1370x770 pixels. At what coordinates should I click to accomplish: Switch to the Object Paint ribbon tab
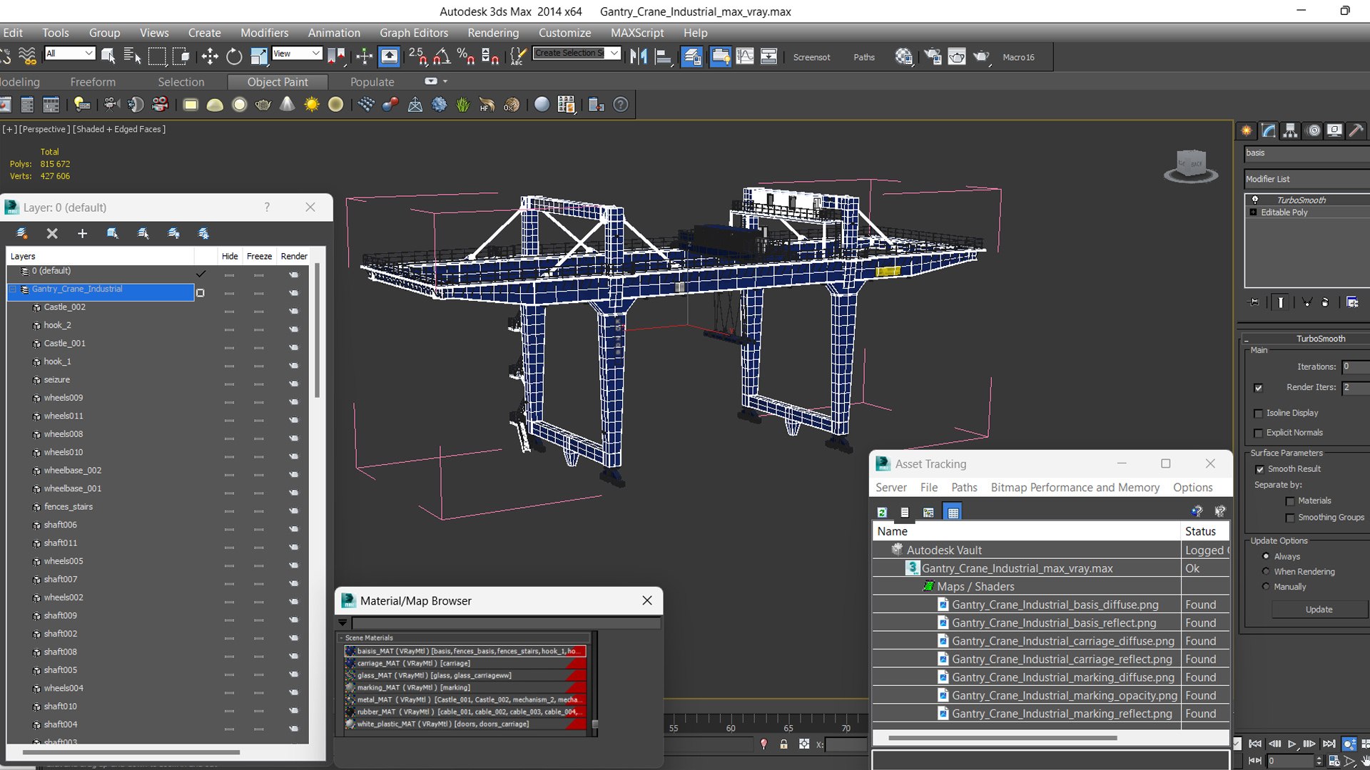[x=278, y=82]
